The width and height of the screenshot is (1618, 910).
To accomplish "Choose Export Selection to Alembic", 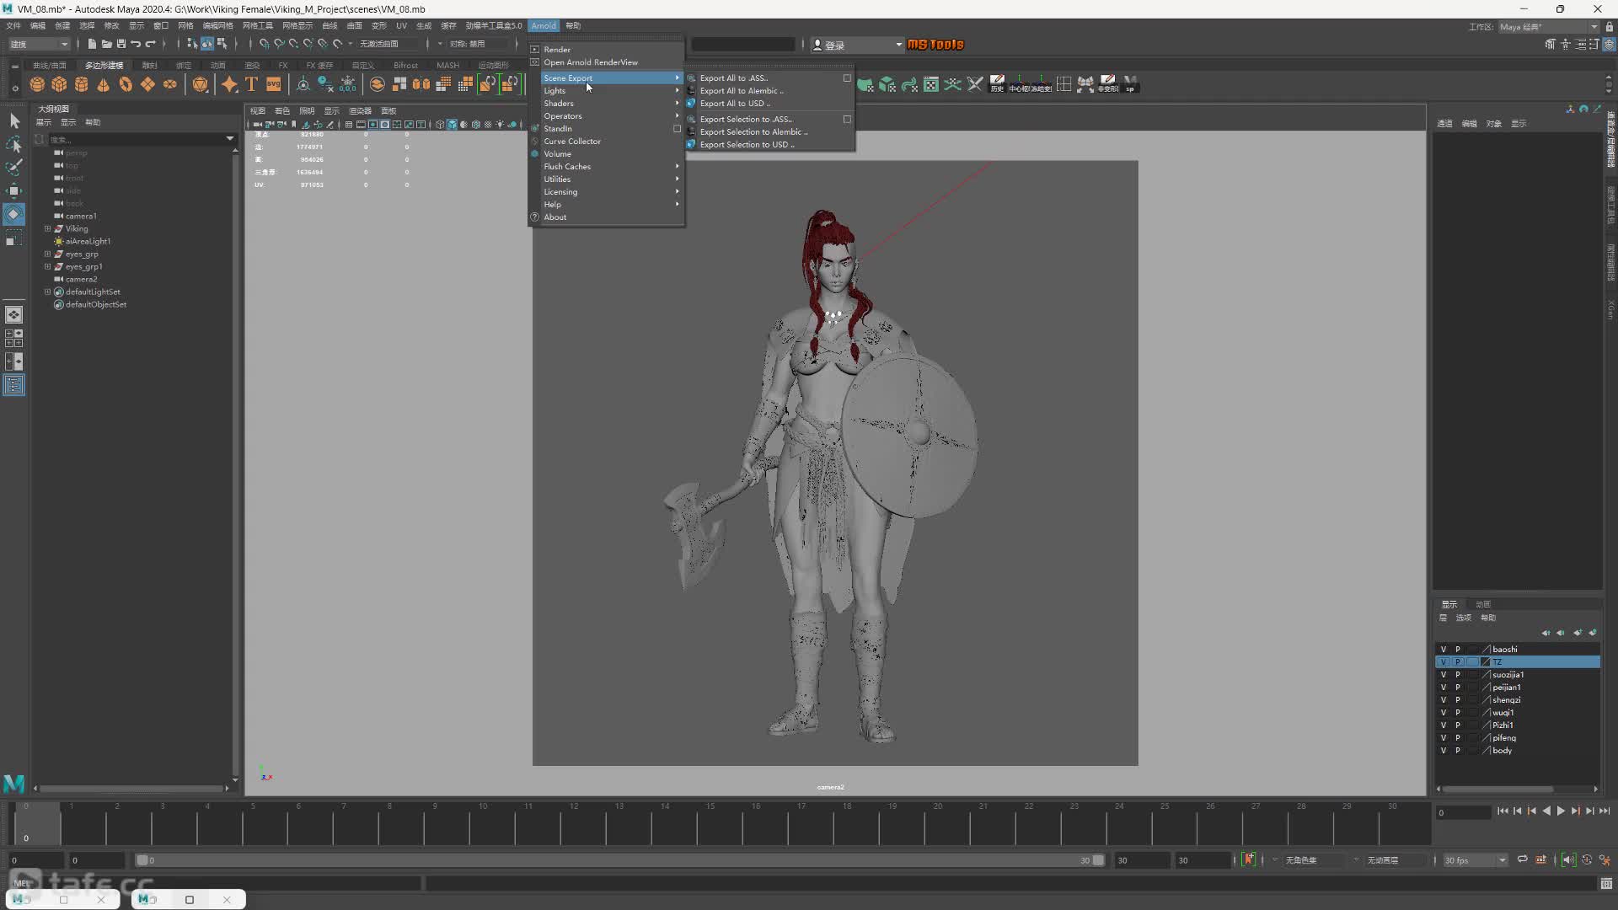I will (x=753, y=132).
